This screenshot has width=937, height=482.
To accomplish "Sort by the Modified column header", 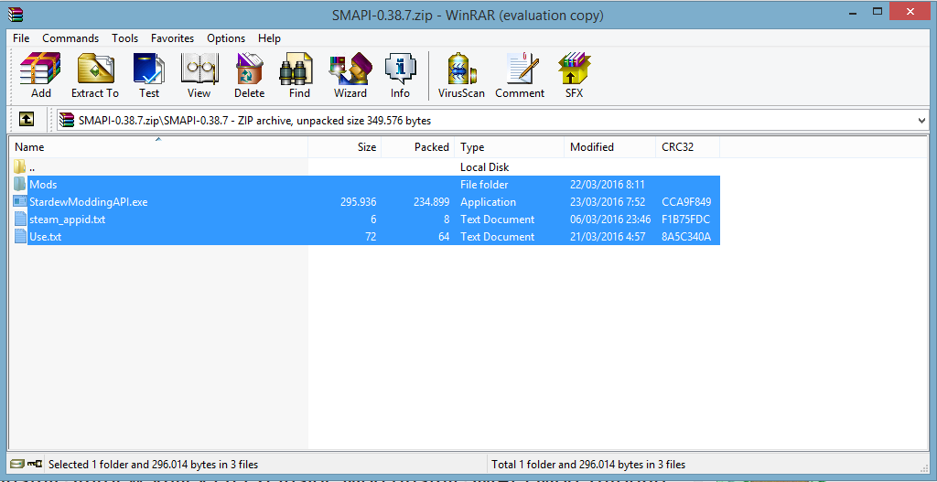I will [609, 147].
